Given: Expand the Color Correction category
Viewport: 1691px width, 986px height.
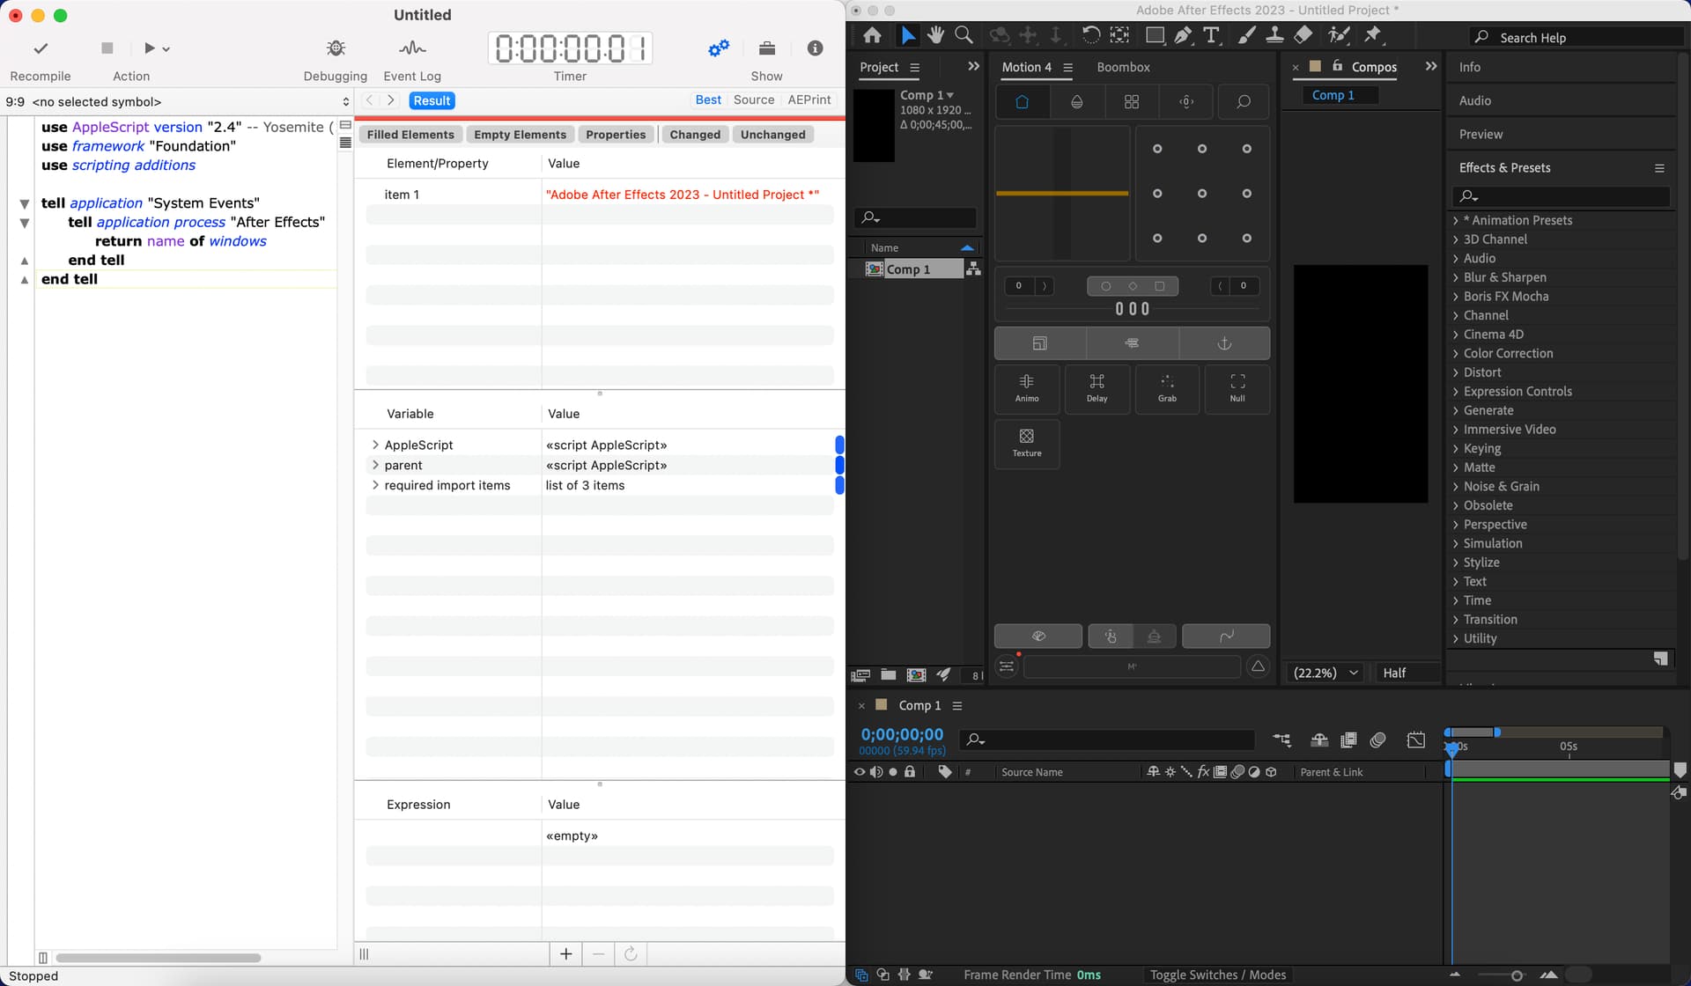Looking at the screenshot, I should pyautogui.click(x=1455, y=353).
